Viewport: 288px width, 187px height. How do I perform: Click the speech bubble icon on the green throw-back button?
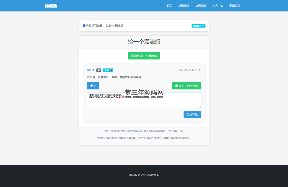[x=176, y=85]
